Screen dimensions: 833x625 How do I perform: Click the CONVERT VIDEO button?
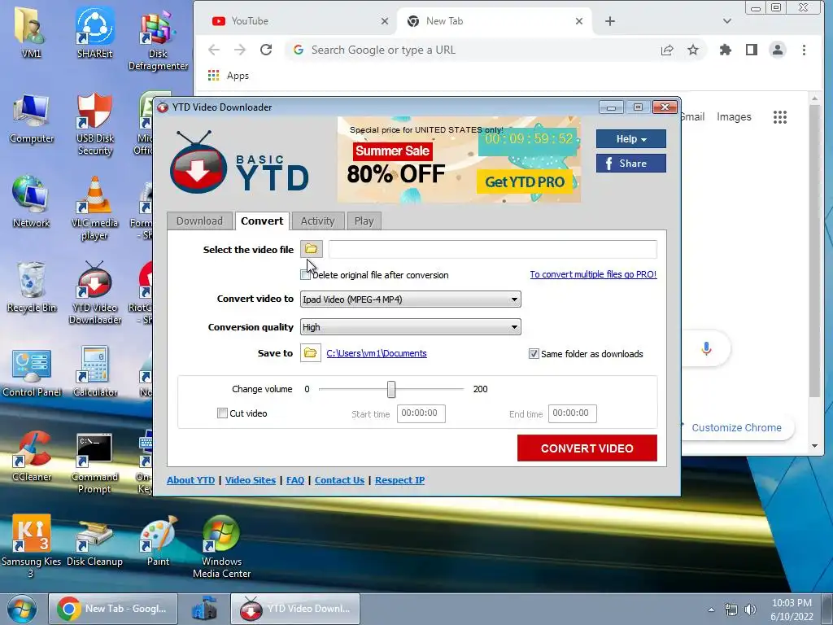click(x=587, y=448)
